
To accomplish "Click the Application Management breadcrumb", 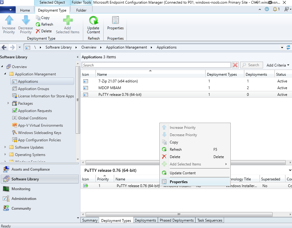I will pyautogui.click(x=126, y=47).
